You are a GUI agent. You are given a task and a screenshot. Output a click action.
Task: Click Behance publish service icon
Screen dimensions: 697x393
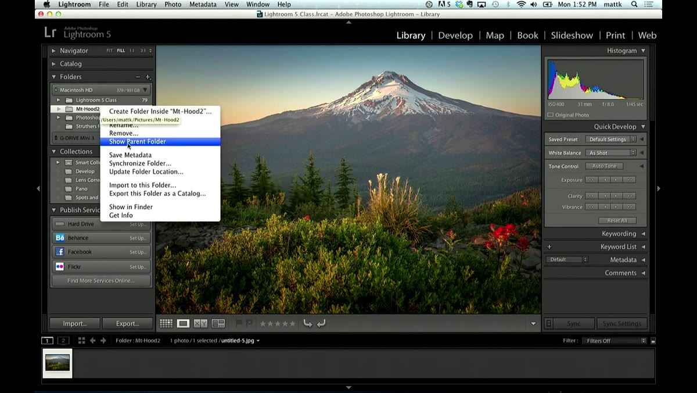(x=60, y=238)
